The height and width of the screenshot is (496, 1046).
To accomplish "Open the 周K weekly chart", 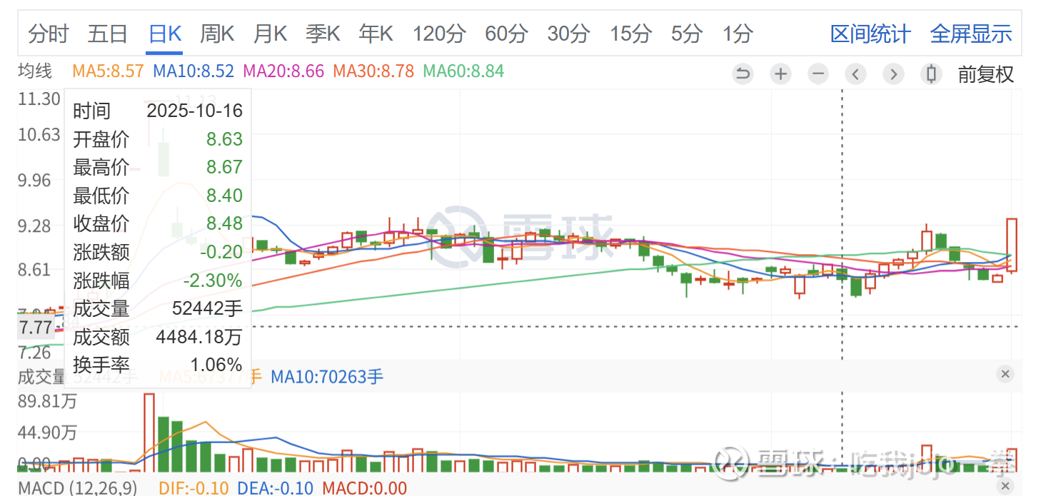I will coord(217,34).
